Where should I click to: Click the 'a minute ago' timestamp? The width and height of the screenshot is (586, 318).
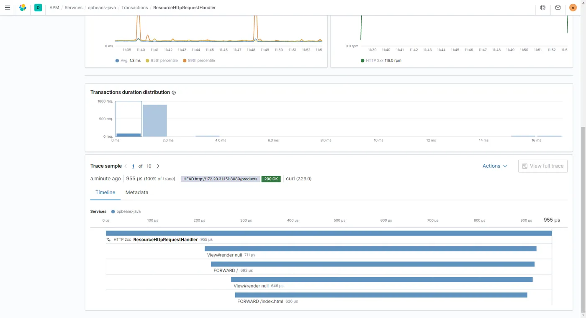point(105,179)
